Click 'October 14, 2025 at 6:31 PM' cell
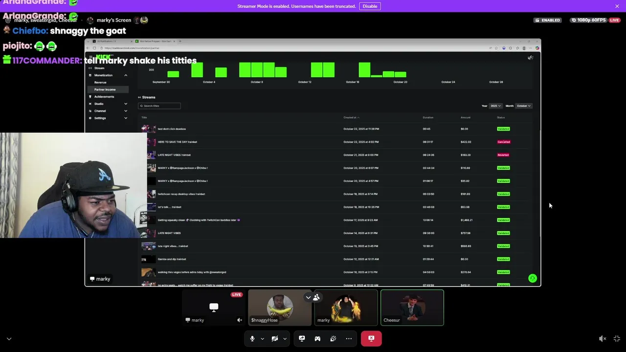 pyautogui.click(x=360, y=233)
